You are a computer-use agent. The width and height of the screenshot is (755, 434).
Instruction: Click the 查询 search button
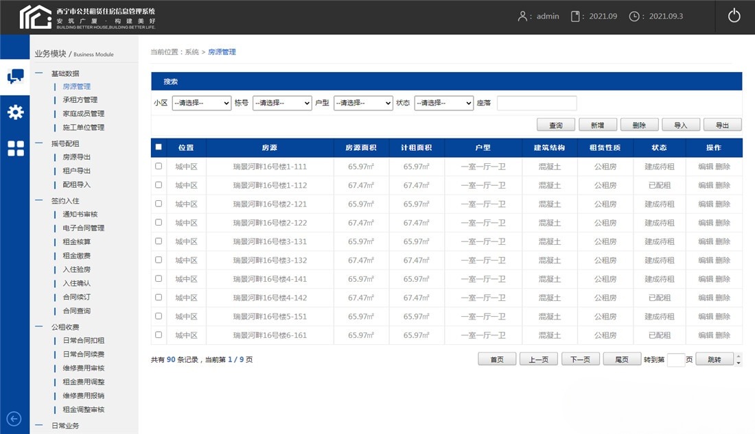click(554, 124)
